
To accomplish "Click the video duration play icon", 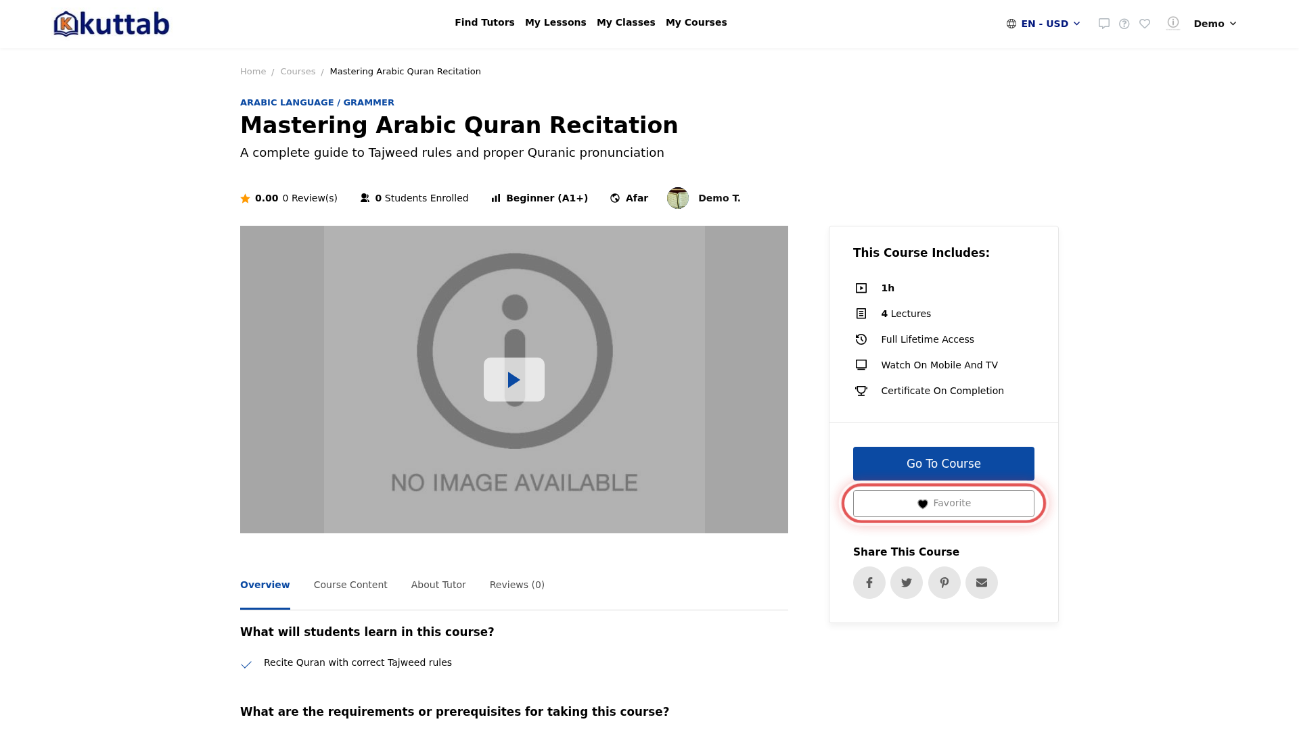I will (861, 288).
